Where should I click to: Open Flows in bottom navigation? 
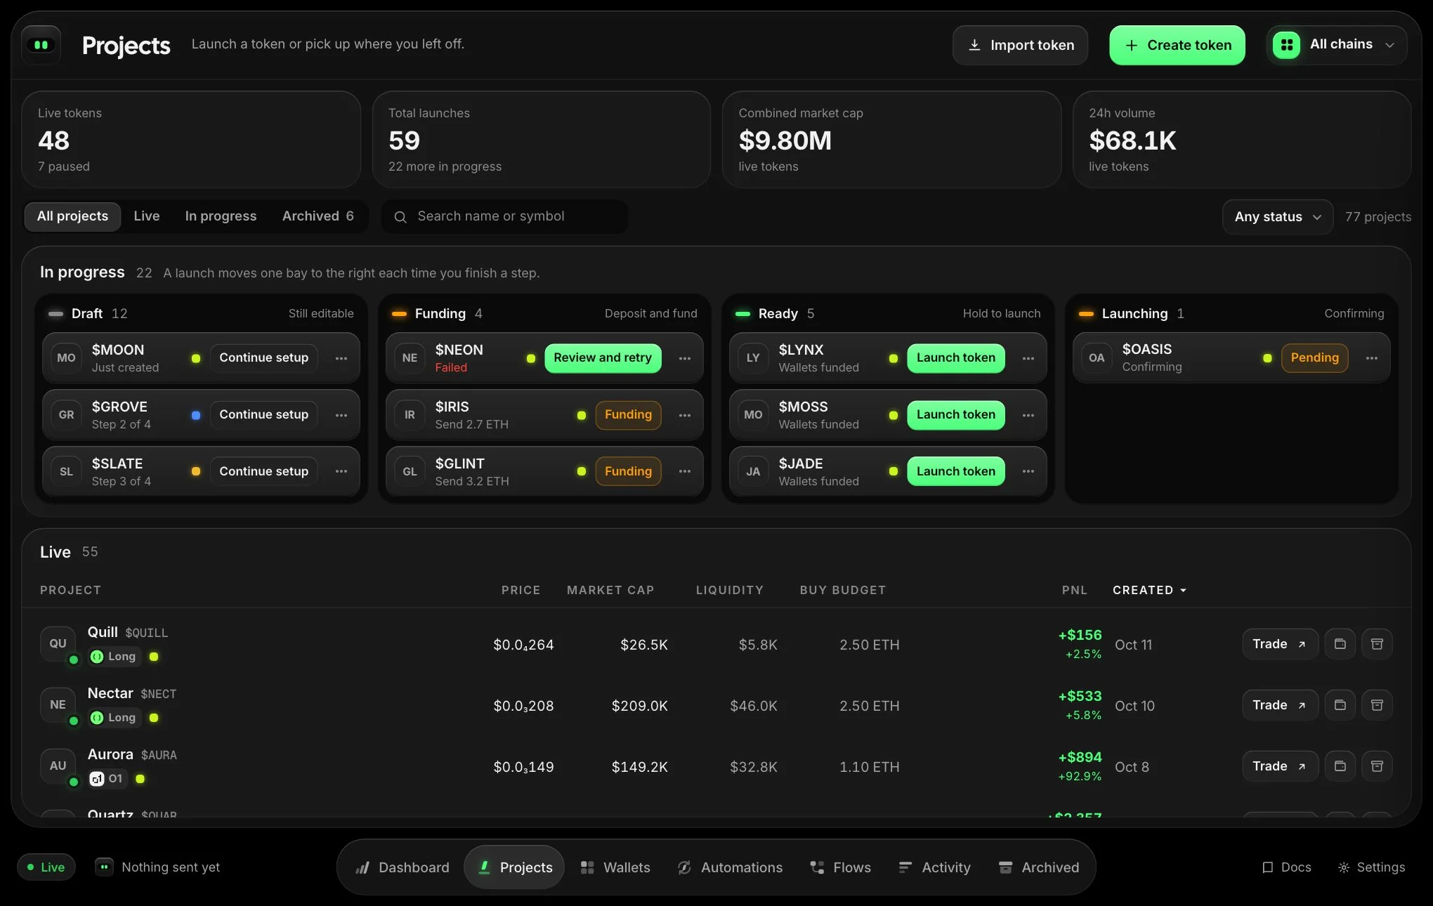(x=841, y=867)
